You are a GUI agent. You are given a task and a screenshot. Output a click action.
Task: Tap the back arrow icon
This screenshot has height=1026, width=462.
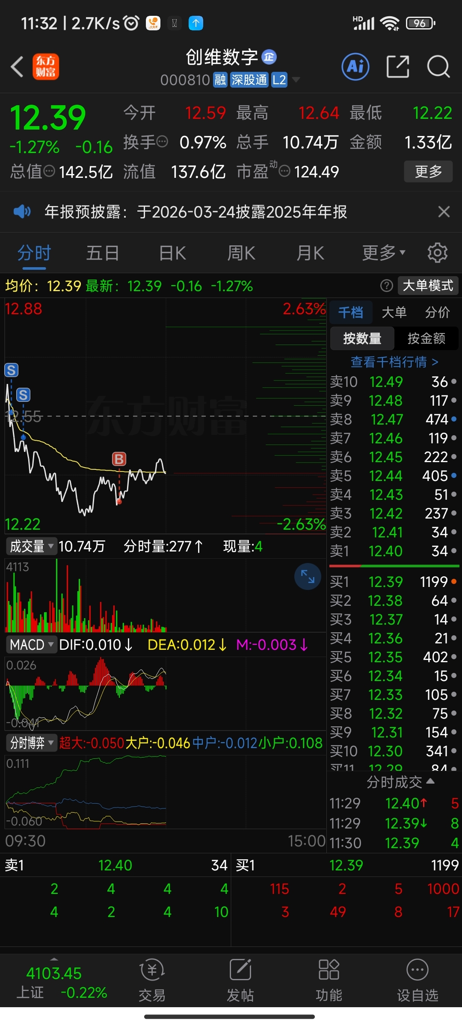coord(17,67)
